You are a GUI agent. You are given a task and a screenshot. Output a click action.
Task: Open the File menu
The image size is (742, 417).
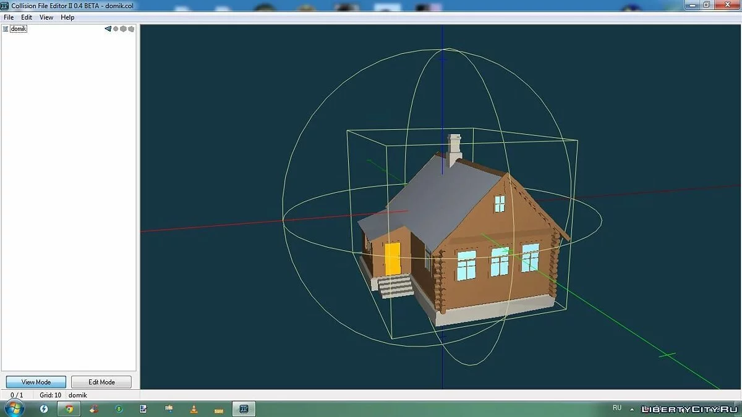pyautogui.click(x=9, y=17)
